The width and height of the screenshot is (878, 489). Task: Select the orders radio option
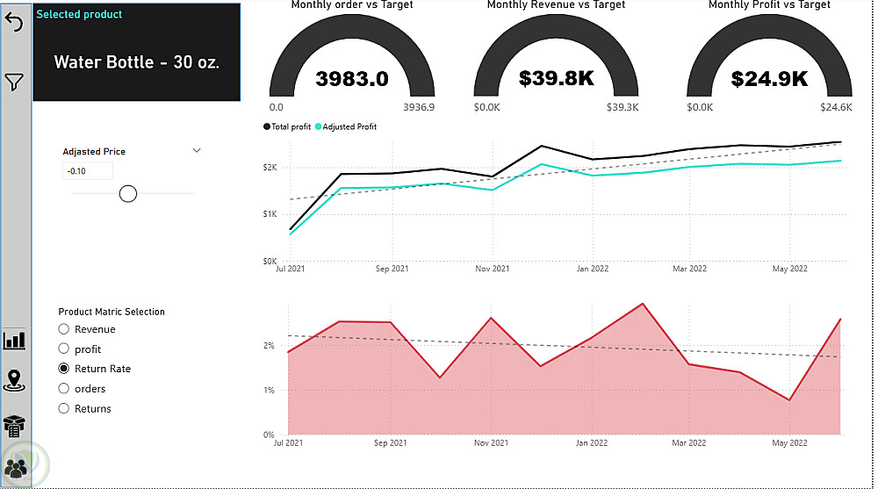pos(64,389)
